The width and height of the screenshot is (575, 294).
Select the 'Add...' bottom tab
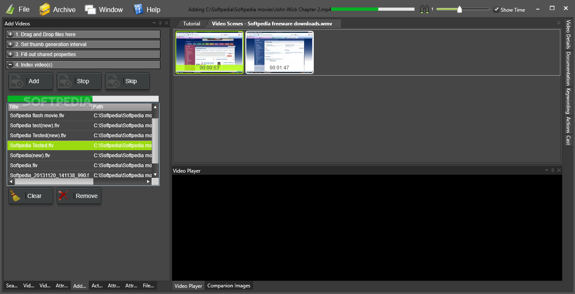[x=80, y=286]
